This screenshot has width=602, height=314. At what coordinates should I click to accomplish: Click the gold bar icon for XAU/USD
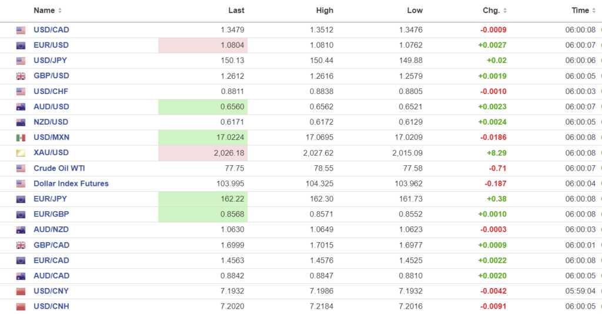(21, 153)
